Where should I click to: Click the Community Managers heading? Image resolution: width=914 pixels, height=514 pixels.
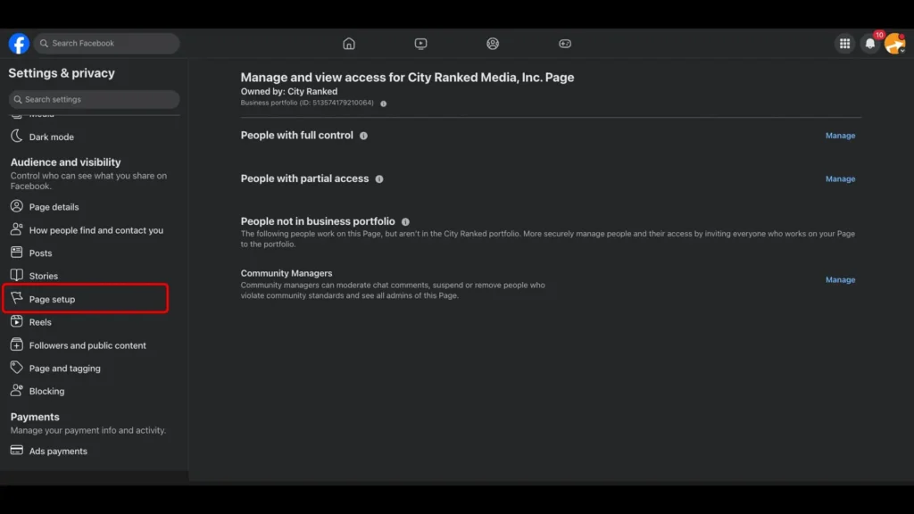[x=287, y=273]
